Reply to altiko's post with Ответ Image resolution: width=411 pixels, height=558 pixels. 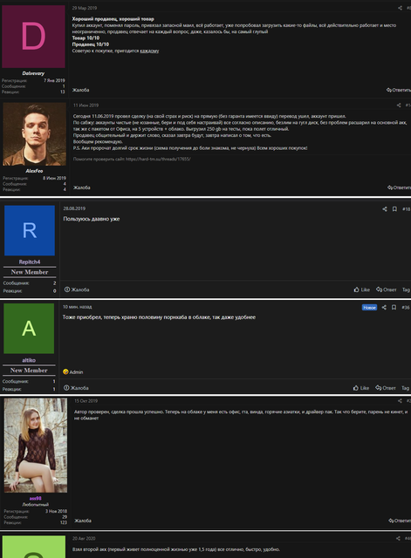[386, 388]
